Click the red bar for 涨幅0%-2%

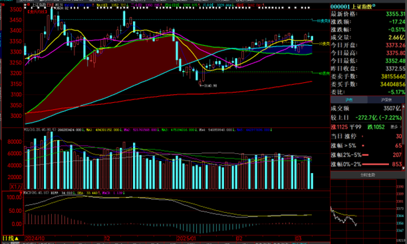[x=375, y=164]
